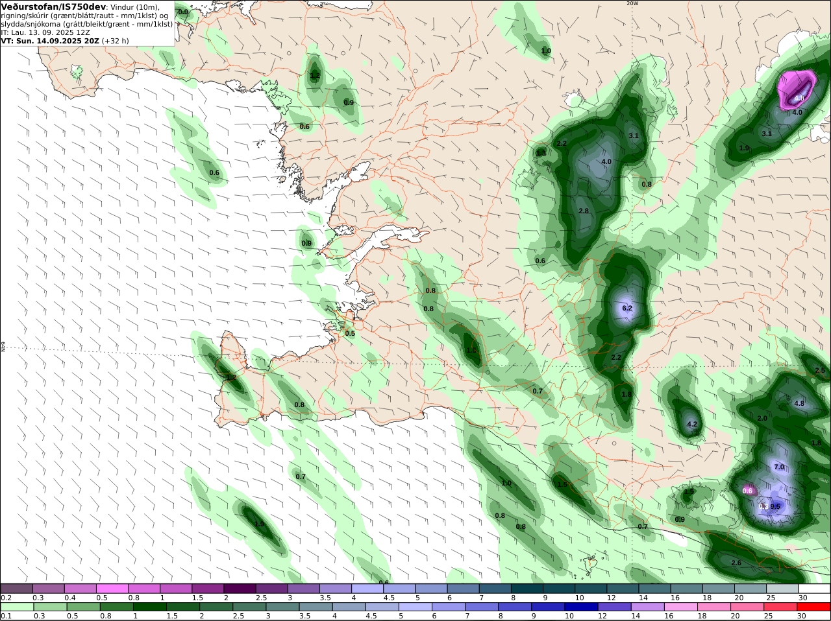
Task: Pick the darkest purple swatch labeled 2, upper legend row
Action: 242,589
